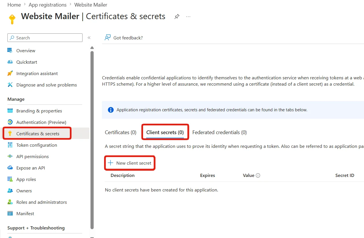
Task: Click the plus icon for new secret
Action: [110, 163]
